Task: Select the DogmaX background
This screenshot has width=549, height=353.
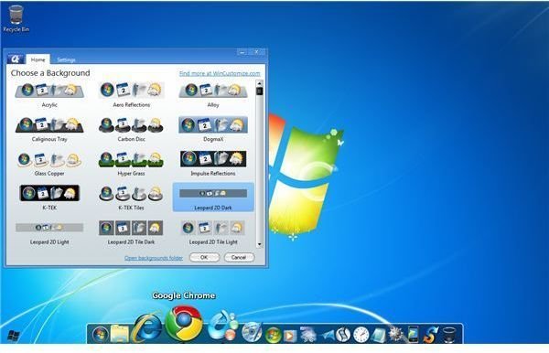Action: (213, 129)
